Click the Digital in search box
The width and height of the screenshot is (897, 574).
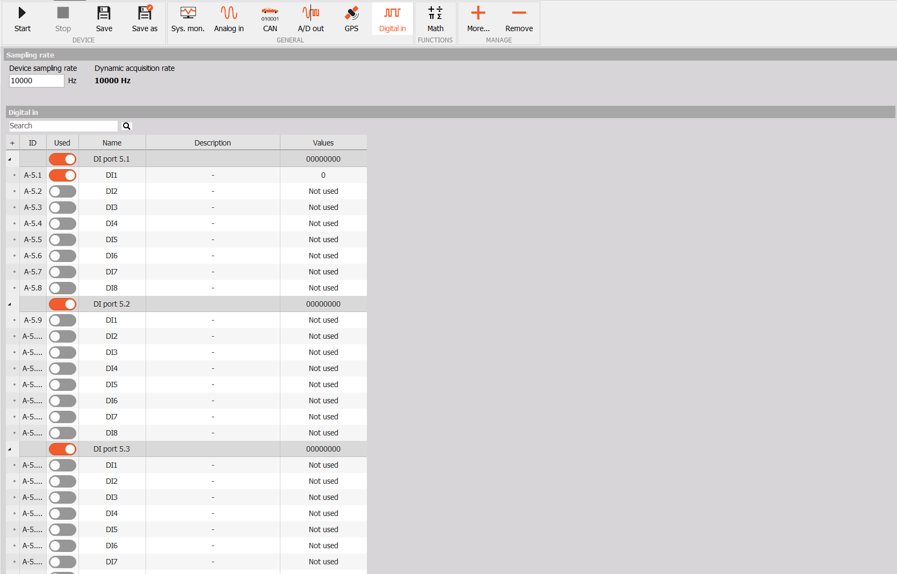(x=63, y=126)
